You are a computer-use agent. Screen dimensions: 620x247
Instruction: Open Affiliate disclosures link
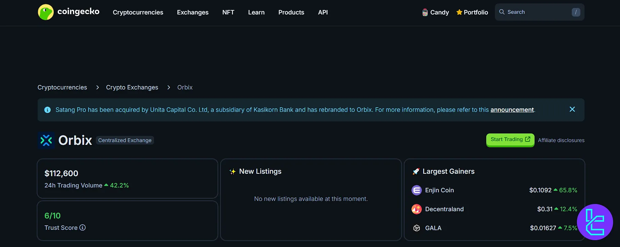(x=561, y=140)
